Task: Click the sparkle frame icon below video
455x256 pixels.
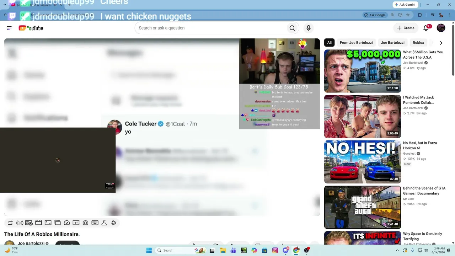Action: click(x=76, y=223)
